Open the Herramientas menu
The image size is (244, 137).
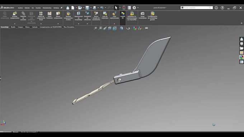(47, 8)
